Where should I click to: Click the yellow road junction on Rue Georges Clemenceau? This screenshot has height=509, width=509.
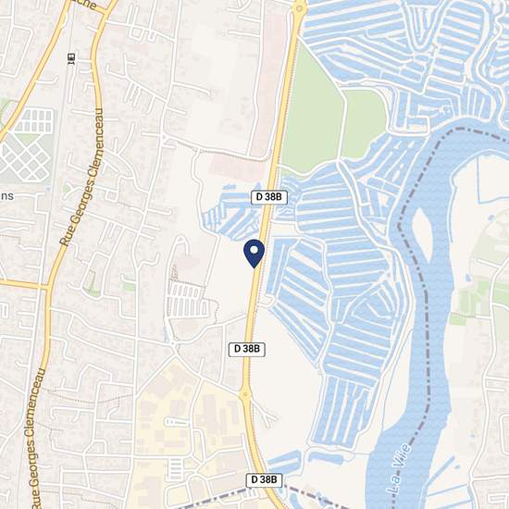click(x=48, y=287)
